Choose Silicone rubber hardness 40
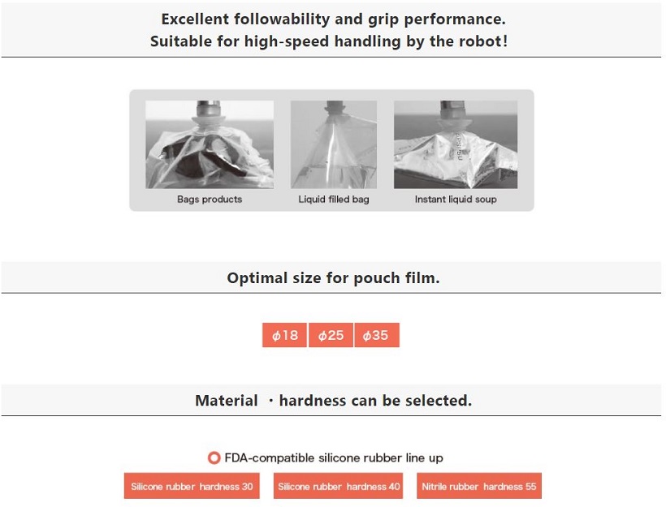This screenshot has width=666, height=507. pyautogui.click(x=338, y=486)
